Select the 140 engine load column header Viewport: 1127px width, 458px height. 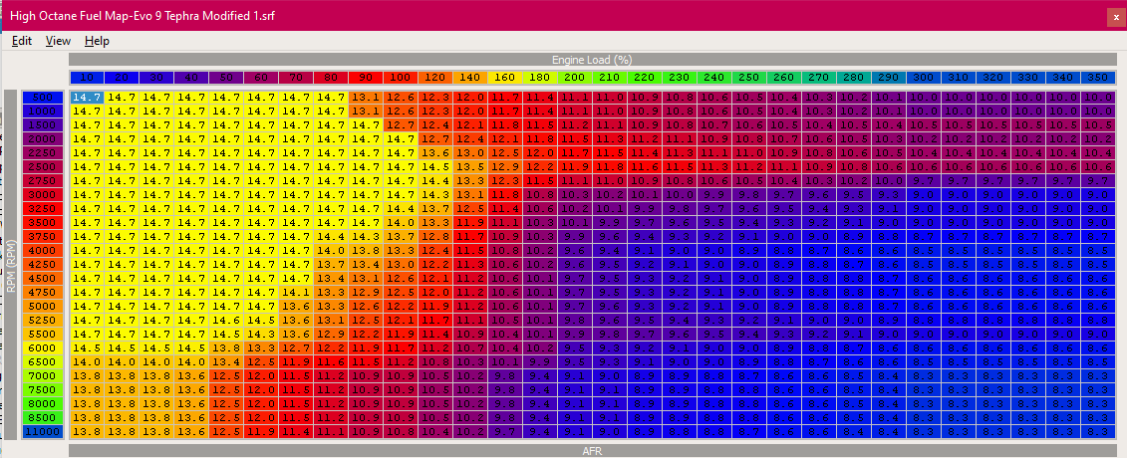click(469, 77)
